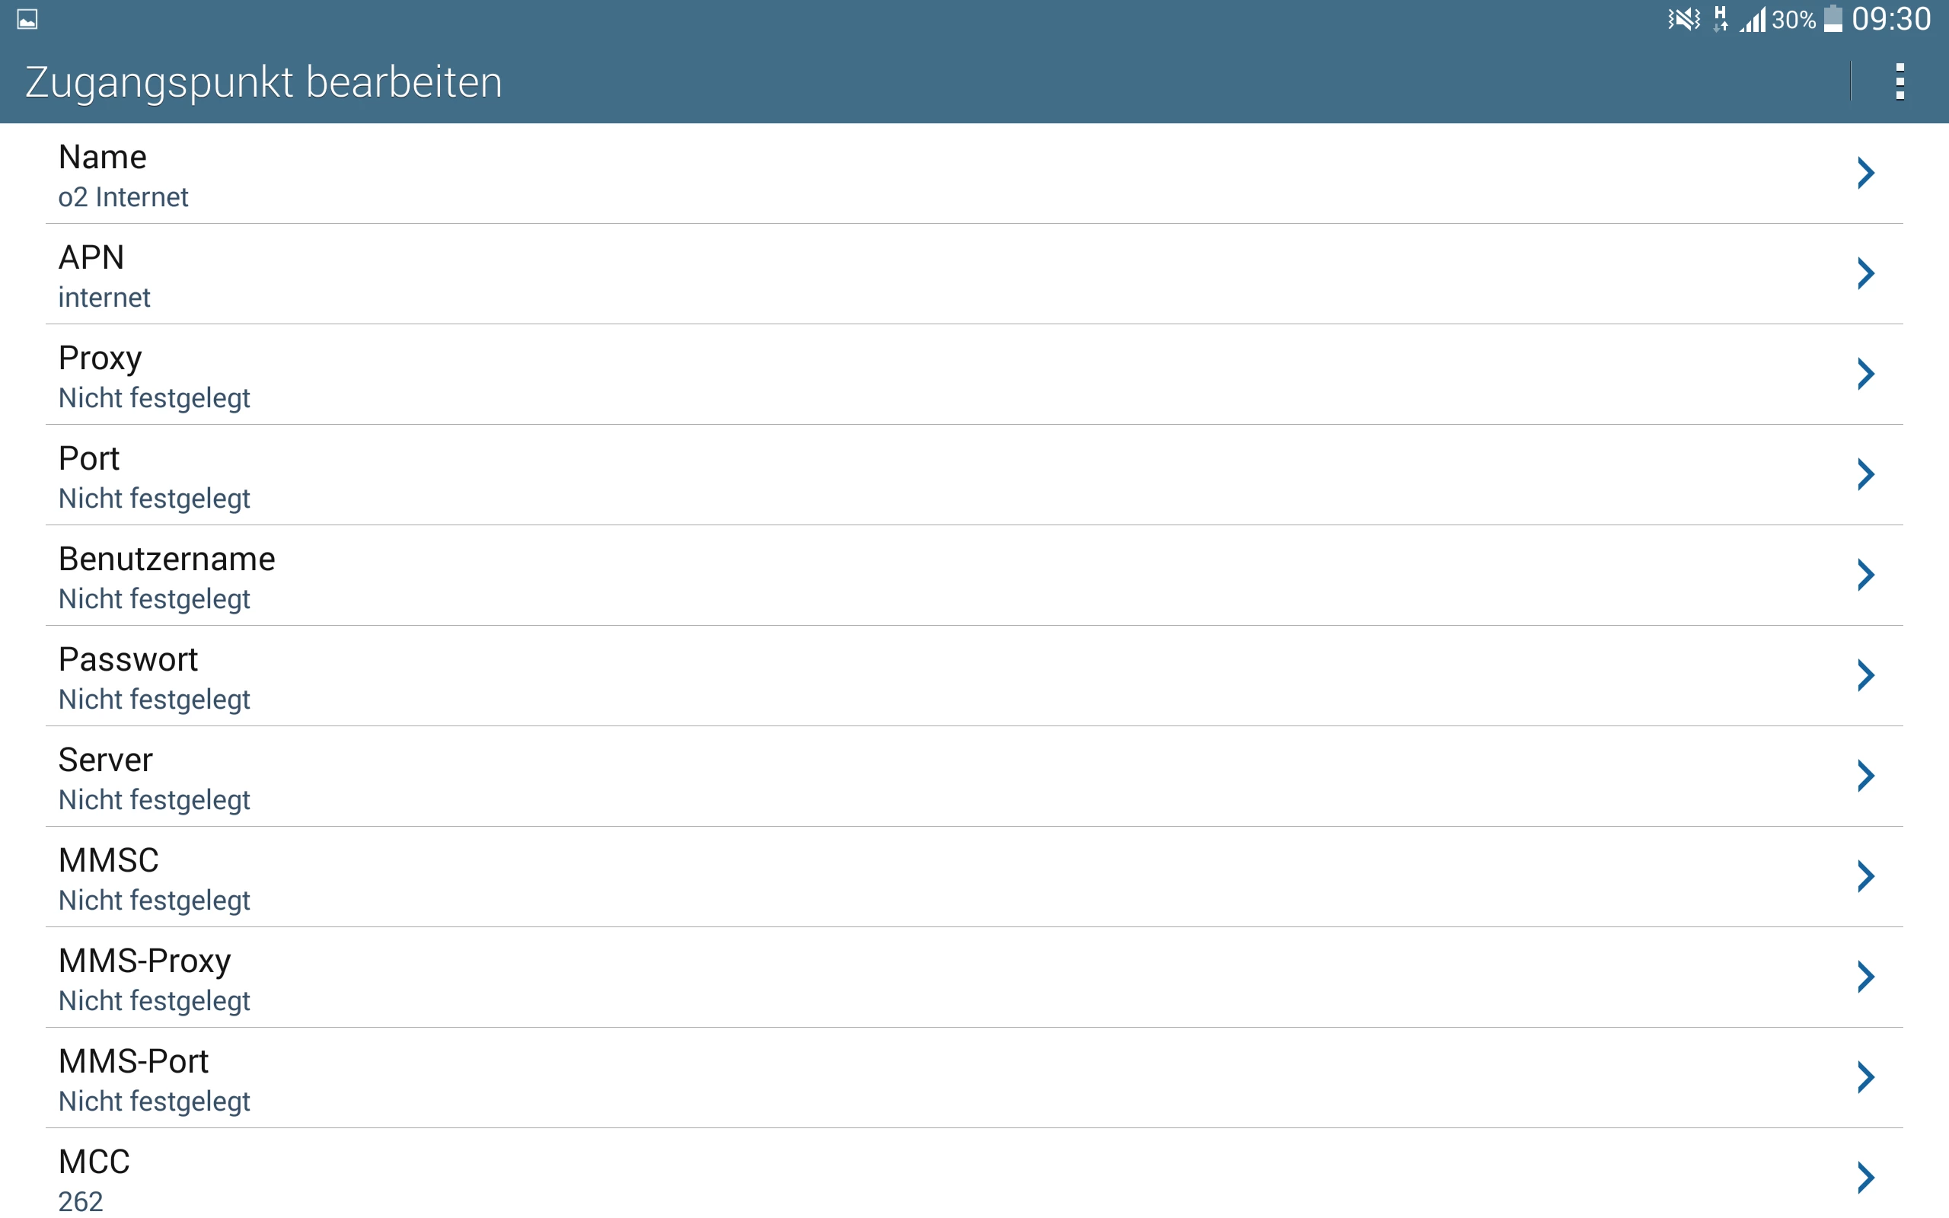Tap the chevron arrow next to Proxy
The image size is (1949, 1218).
(1865, 374)
